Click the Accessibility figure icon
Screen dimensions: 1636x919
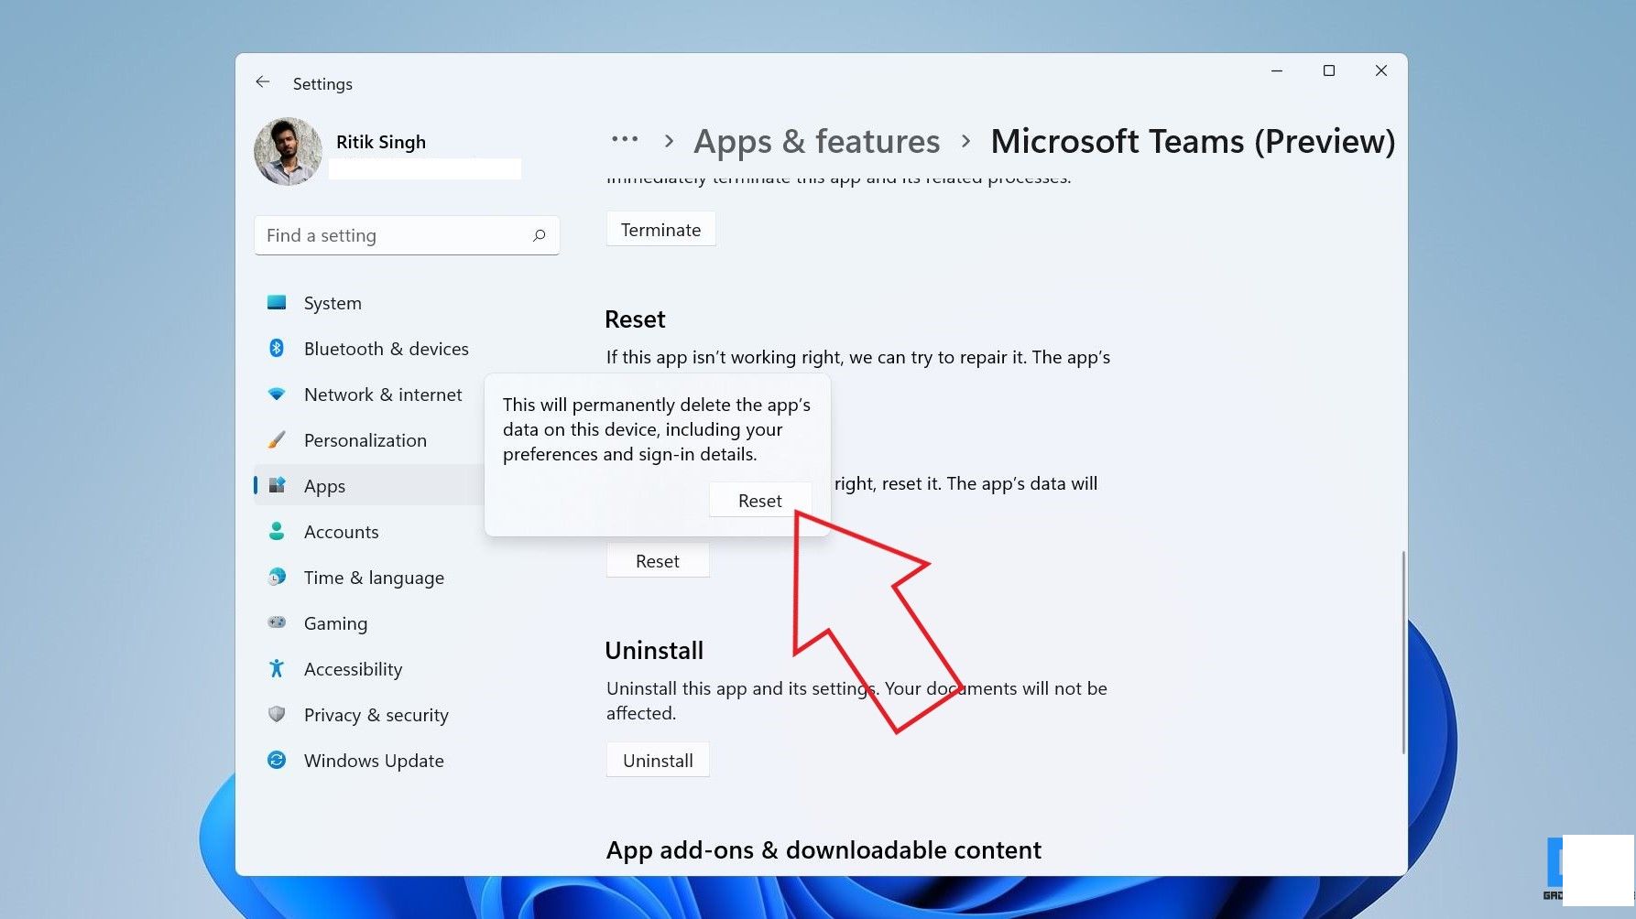click(277, 668)
